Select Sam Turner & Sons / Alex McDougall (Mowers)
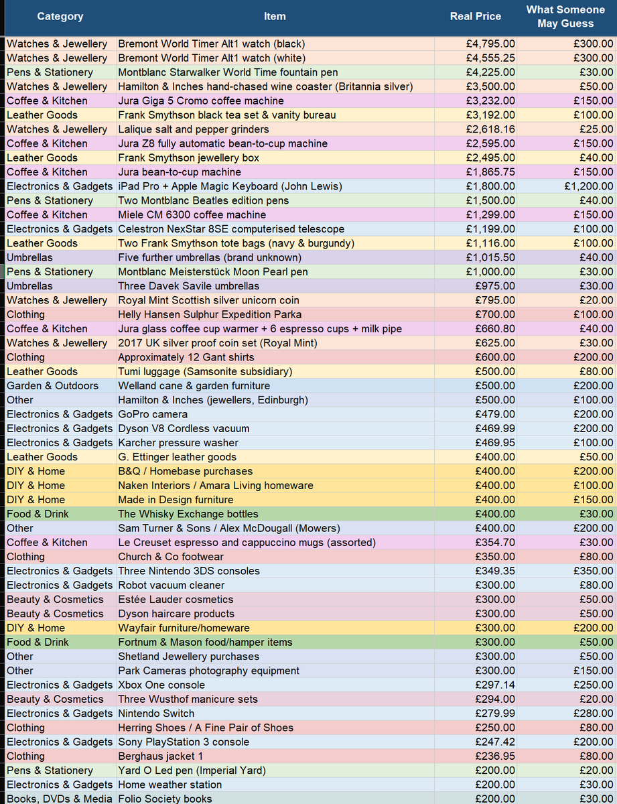This screenshot has width=617, height=804. 275,528
